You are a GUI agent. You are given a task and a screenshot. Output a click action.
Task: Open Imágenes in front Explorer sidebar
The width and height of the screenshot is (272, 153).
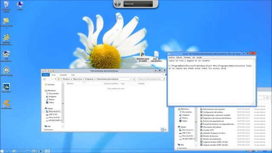click(x=51, y=96)
